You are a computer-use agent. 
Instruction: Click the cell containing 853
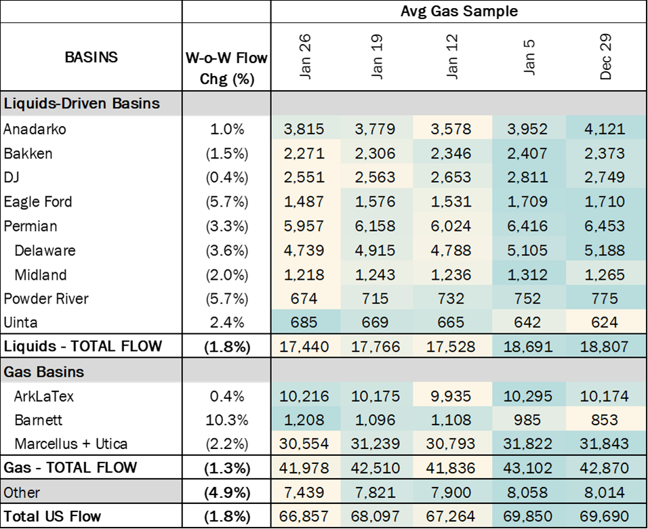604,420
